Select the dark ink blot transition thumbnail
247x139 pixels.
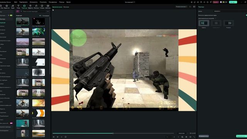[39, 72]
